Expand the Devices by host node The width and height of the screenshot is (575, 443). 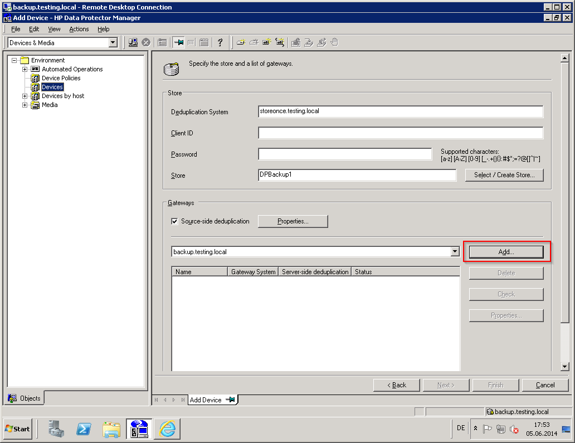[x=25, y=96]
